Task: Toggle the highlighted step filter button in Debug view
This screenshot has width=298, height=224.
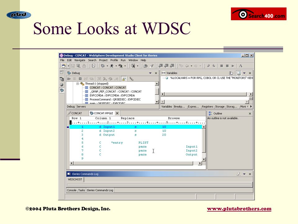Action: (124, 79)
